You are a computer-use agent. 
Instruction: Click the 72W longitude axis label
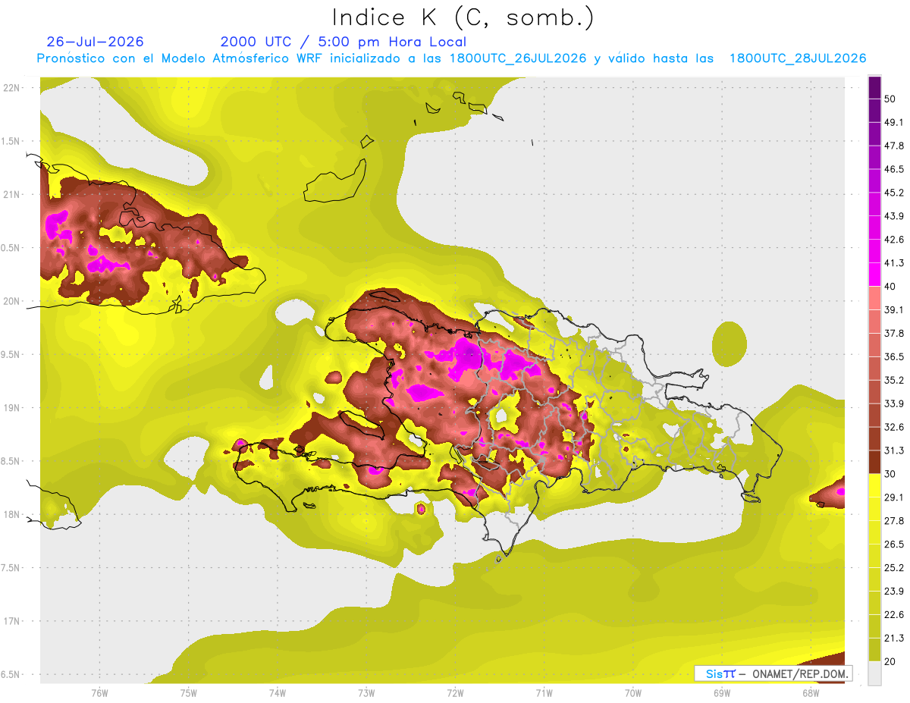[x=455, y=692]
